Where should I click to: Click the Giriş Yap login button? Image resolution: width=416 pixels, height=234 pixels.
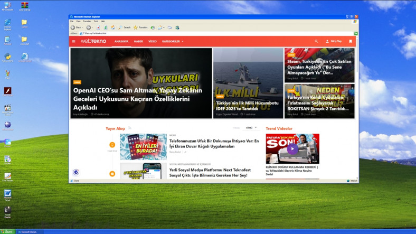(334, 41)
